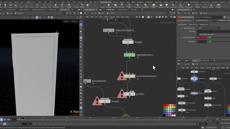Select the Draw Curve shelf tool
This screenshot has width=230, height=129.
tap(43, 6)
